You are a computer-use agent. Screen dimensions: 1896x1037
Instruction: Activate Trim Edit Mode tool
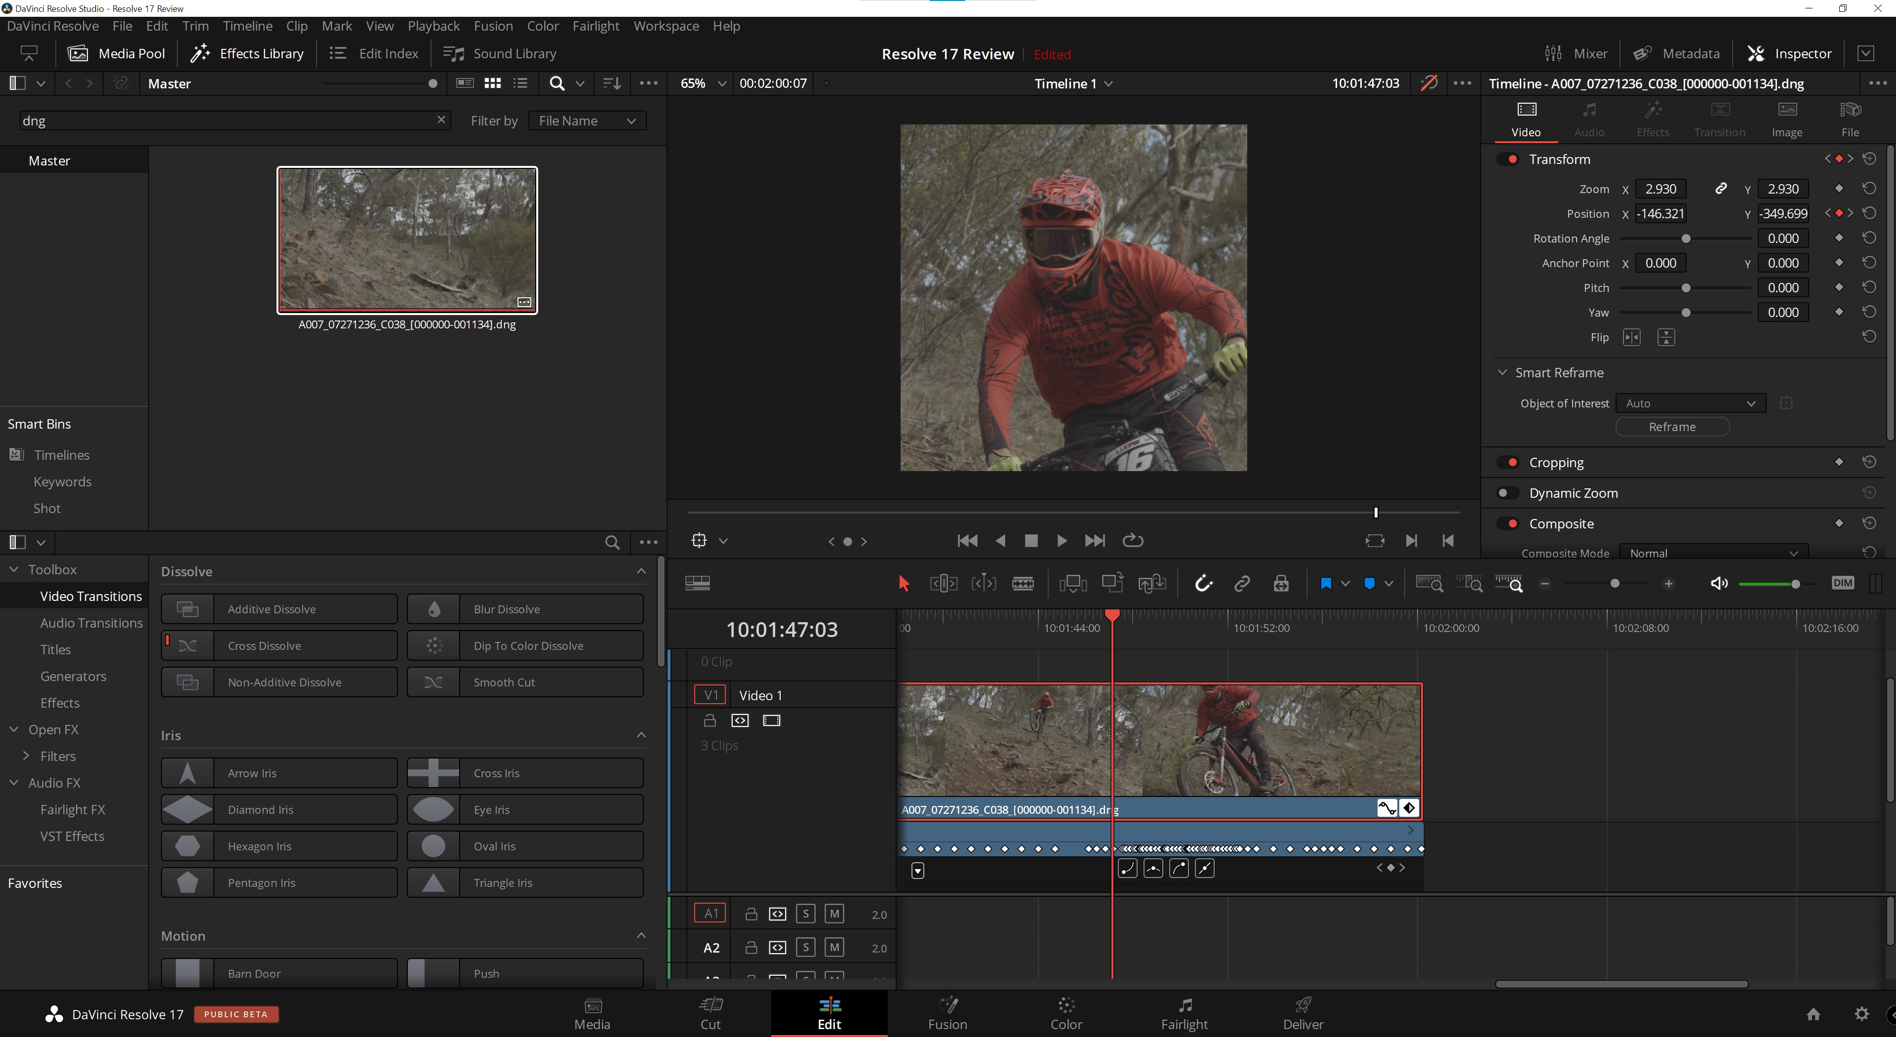(x=944, y=584)
